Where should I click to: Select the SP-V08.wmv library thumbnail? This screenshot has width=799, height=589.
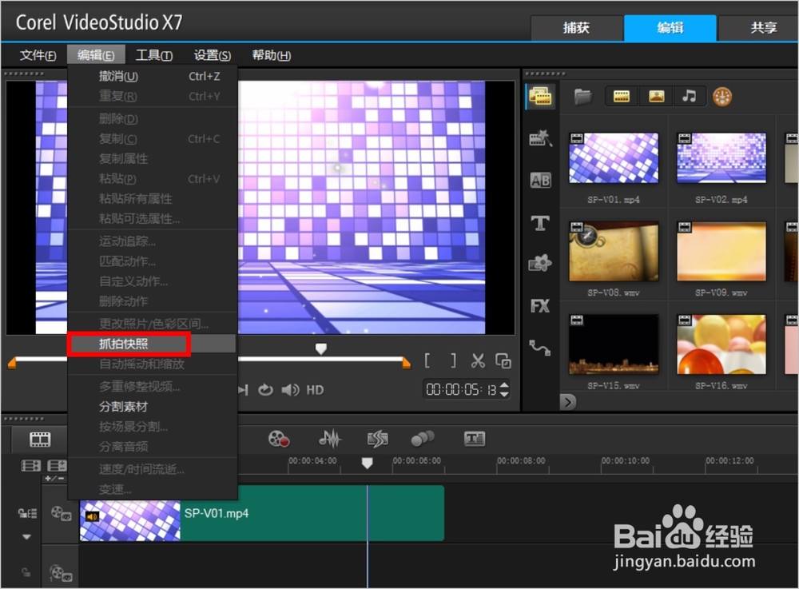[x=614, y=251]
